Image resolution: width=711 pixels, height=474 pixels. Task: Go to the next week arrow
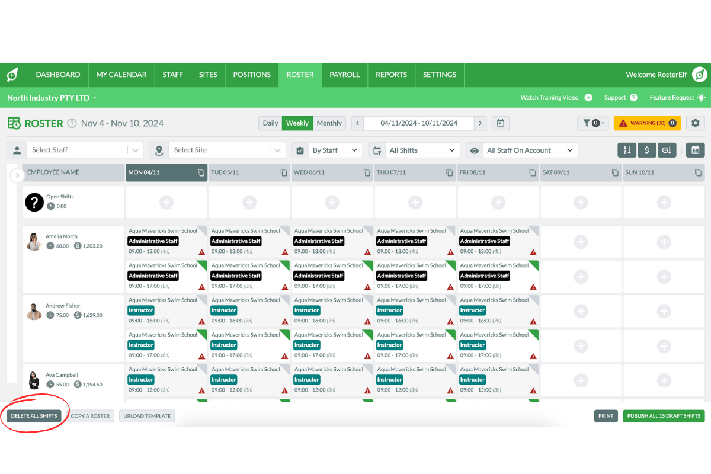[480, 123]
